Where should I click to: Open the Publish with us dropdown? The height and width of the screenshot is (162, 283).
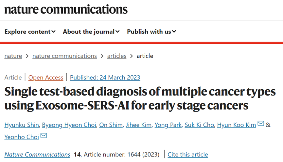point(151,32)
